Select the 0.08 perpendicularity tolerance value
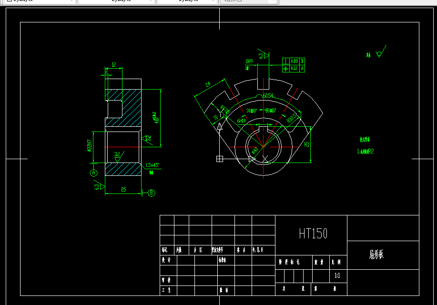This screenshot has width=437, height=305. pyautogui.click(x=295, y=61)
